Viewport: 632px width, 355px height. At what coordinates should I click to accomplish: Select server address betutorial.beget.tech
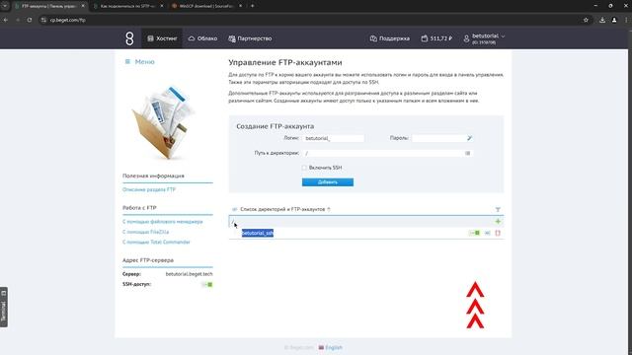point(189,274)
